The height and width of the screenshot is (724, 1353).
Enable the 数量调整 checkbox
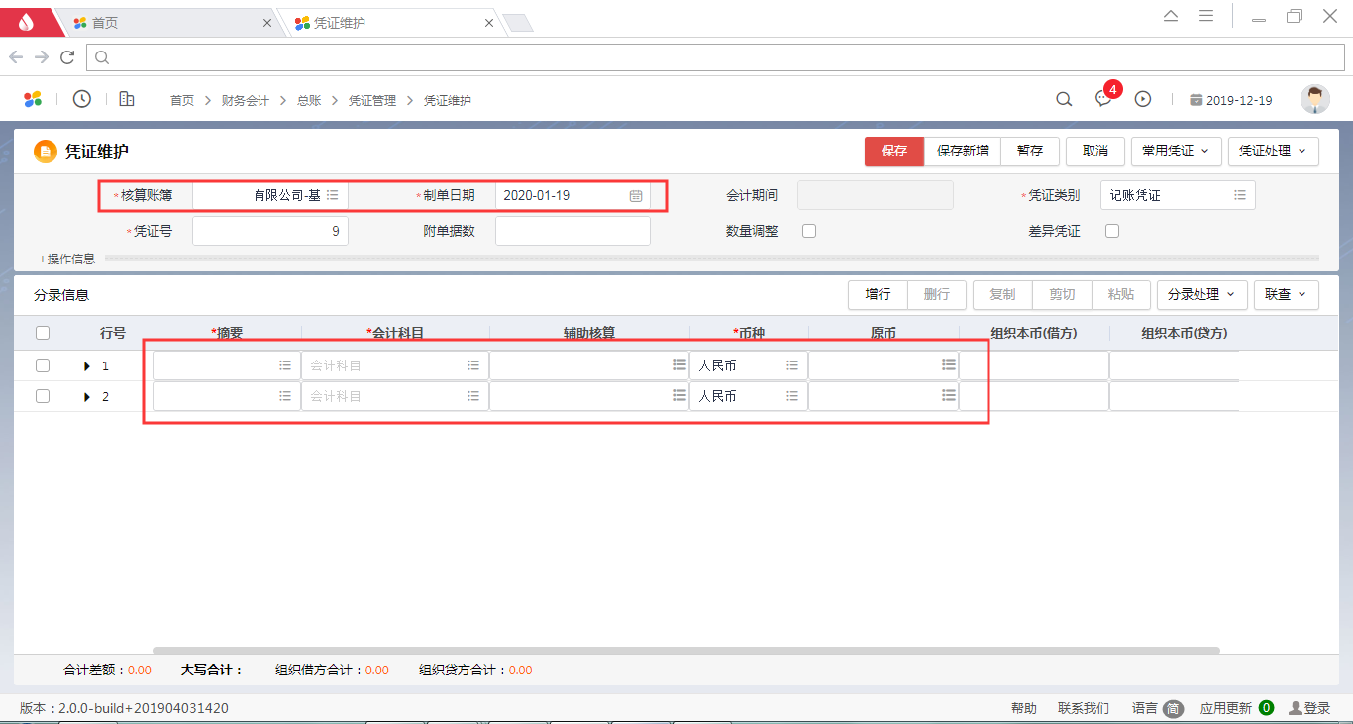pos(809,231)
